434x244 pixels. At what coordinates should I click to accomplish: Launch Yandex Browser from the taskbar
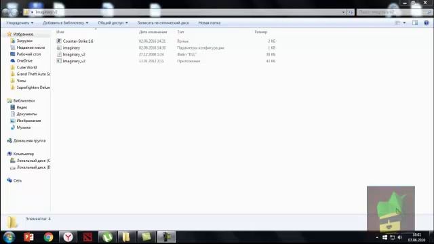68,237
